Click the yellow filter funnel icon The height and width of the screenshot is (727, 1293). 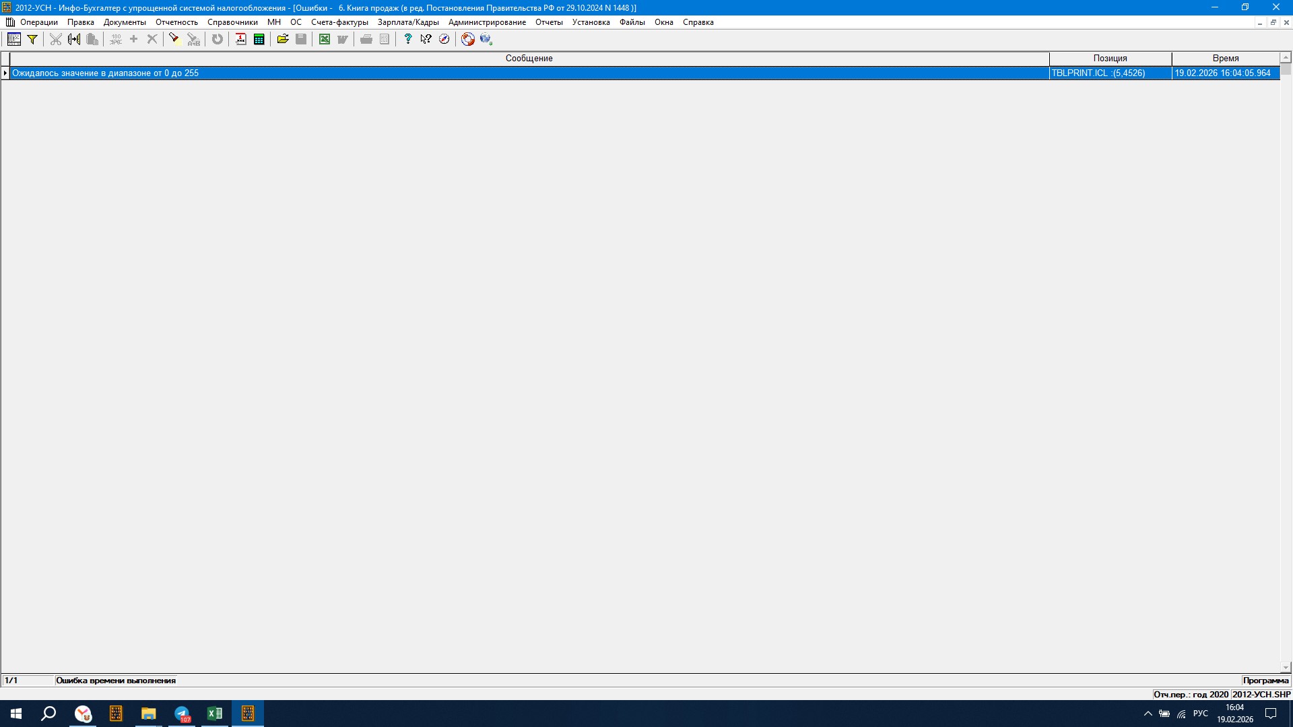[32, 39]
